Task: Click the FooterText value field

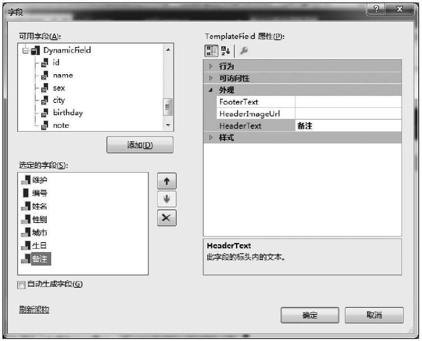Action: click(x=348, y=102)
